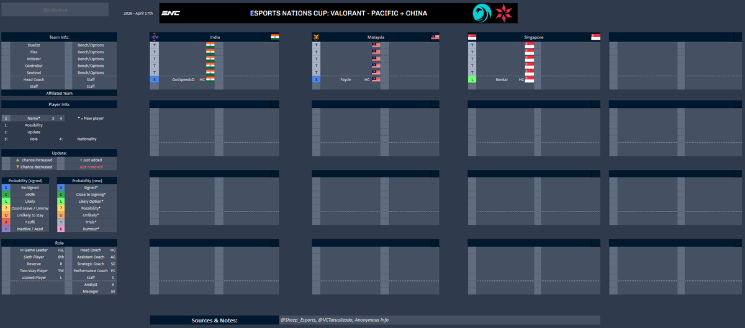Click the Singapore team title cell
This screenshot has width=745, height=328.
tap(534, 37)
